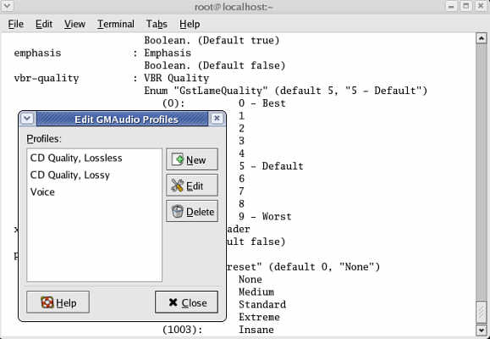Select the Voice profile
Viewport: 490px width, 339px height.
tap(95, 192)
